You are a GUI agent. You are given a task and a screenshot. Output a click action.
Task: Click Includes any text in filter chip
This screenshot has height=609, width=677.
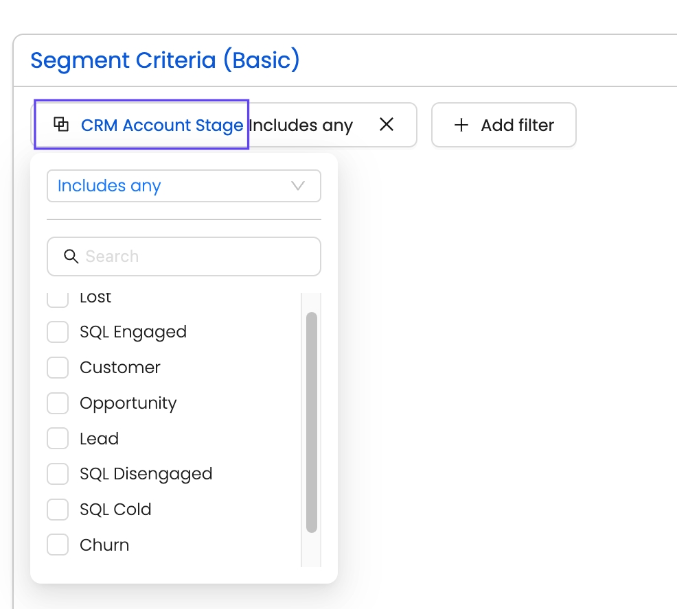tap(301, 126)
